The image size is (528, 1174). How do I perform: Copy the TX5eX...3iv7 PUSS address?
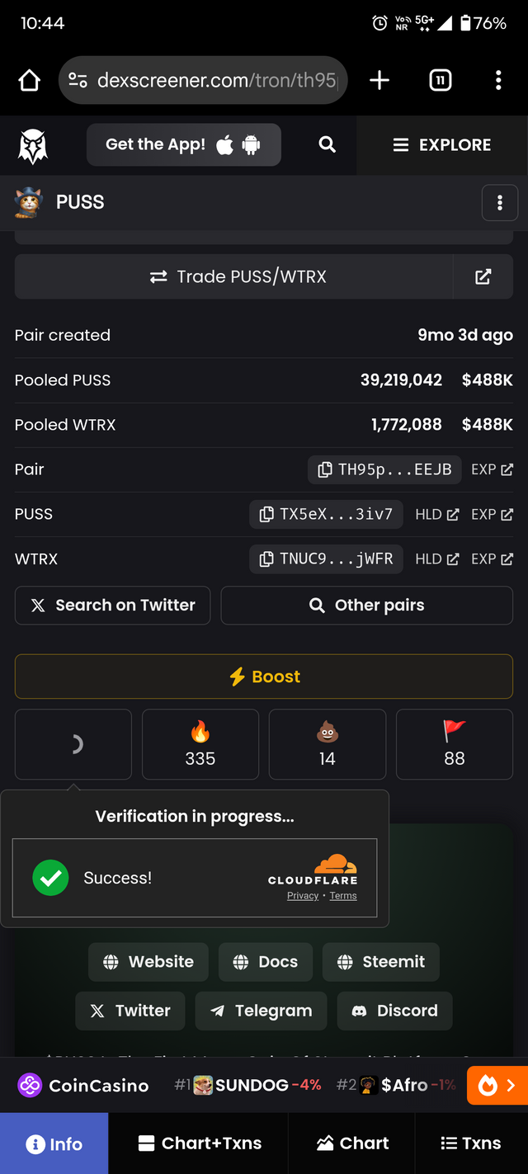[326, 514]
